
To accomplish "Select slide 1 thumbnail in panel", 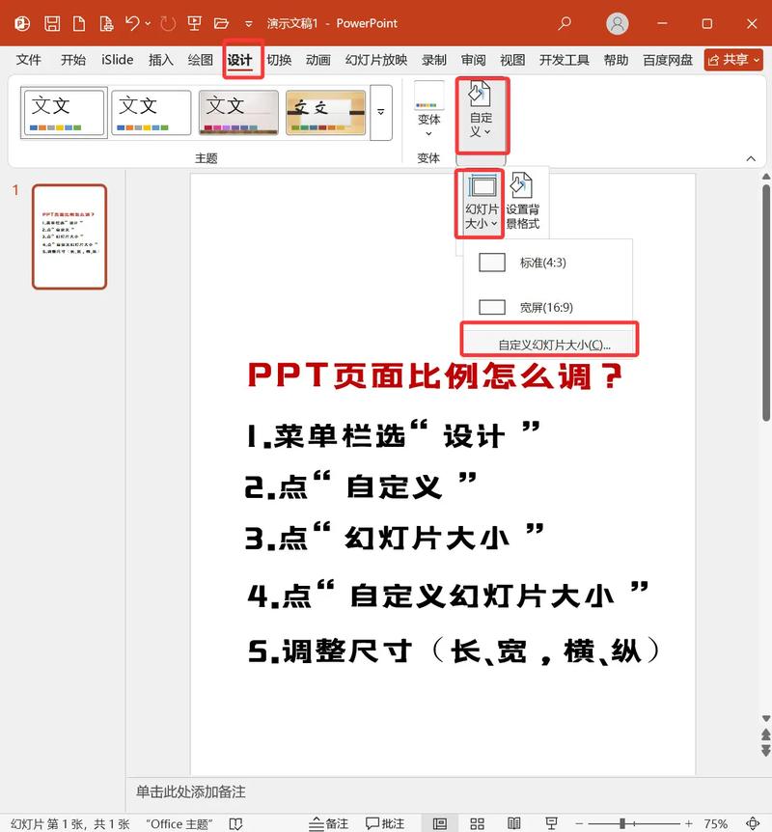I will [69, 236].
